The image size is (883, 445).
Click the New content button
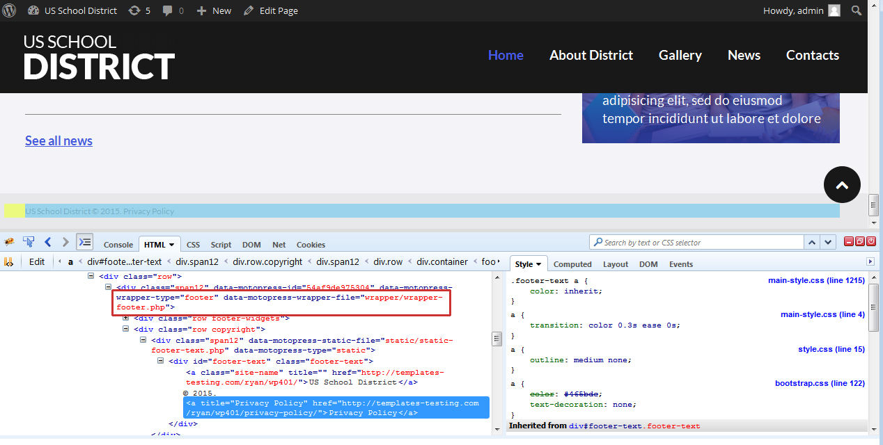coord(214,10)
